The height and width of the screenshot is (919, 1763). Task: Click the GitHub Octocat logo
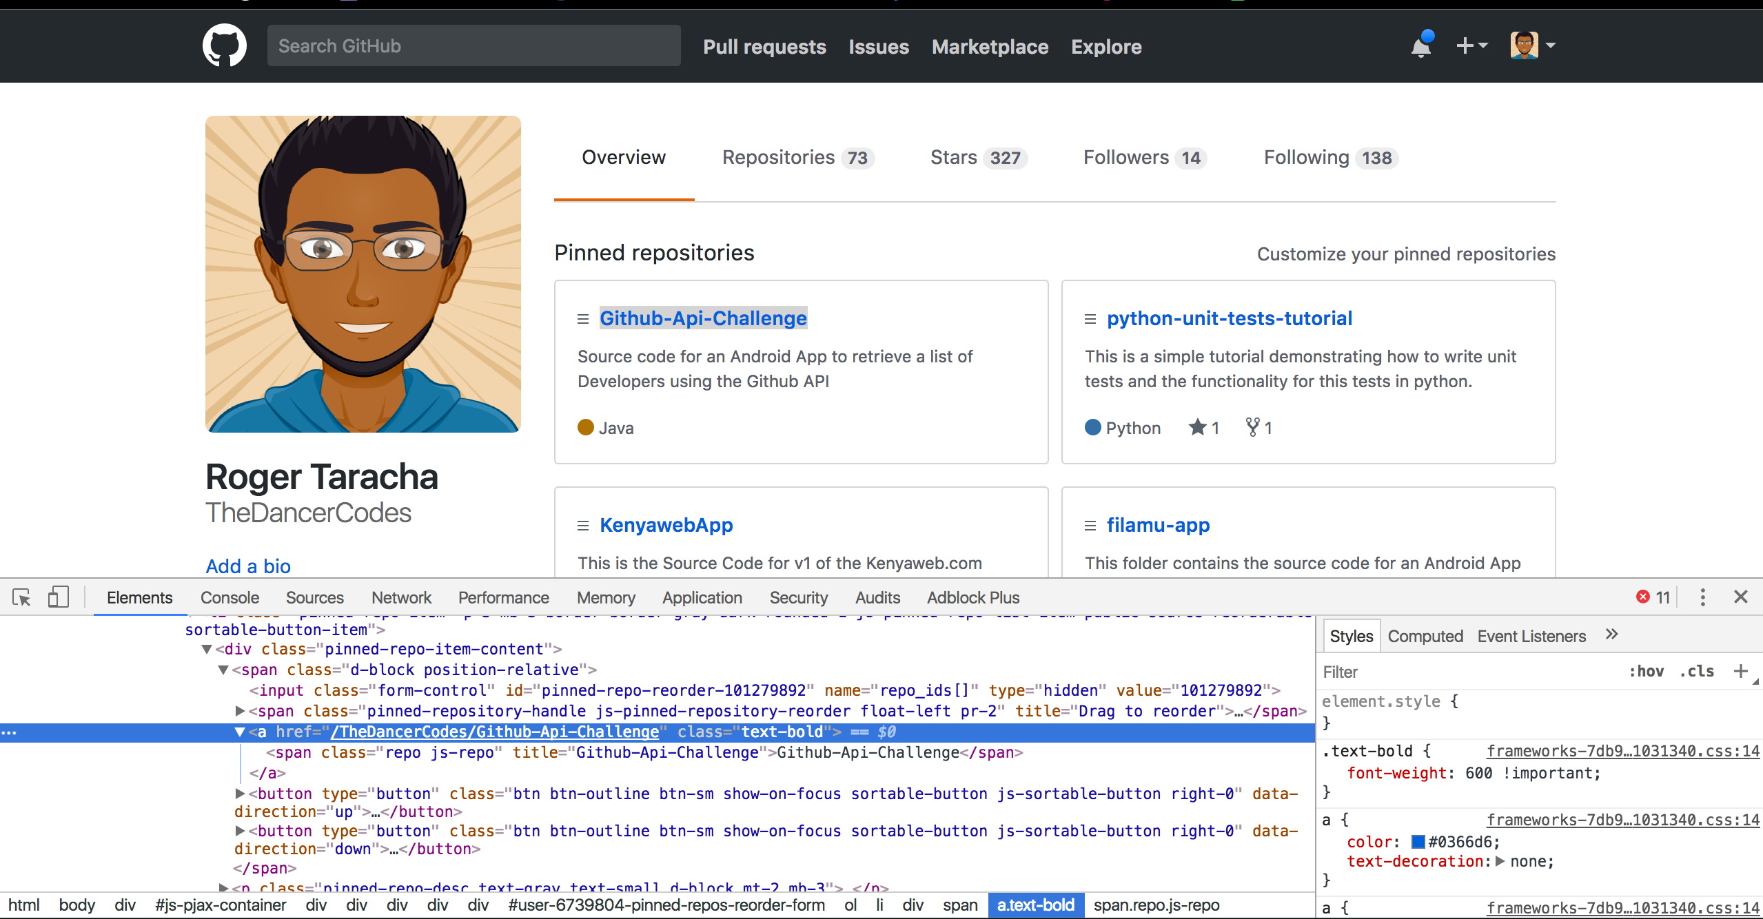click(x=224, y=45)
